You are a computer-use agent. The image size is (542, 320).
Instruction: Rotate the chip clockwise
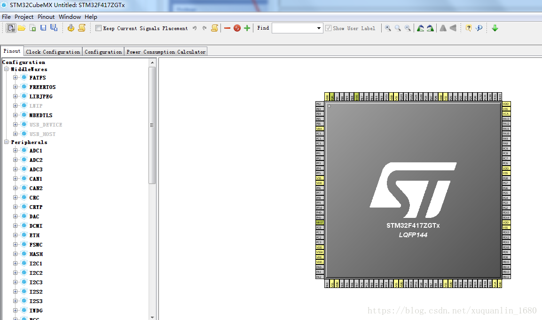pyautogui.click(x=420, y=28)
